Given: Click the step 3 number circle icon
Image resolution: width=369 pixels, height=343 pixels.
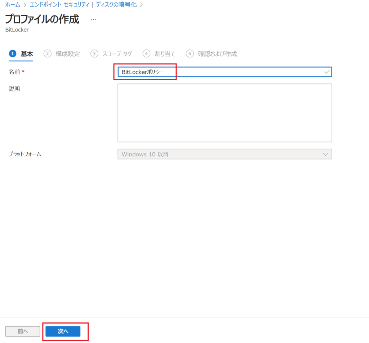Looking at the screenshot, I should point(94,54).
